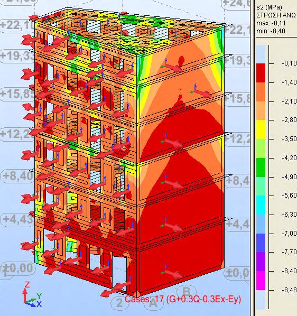297x316 pixels.
Task: Click the -7,00 legend scale value
Action: (289, 234)
